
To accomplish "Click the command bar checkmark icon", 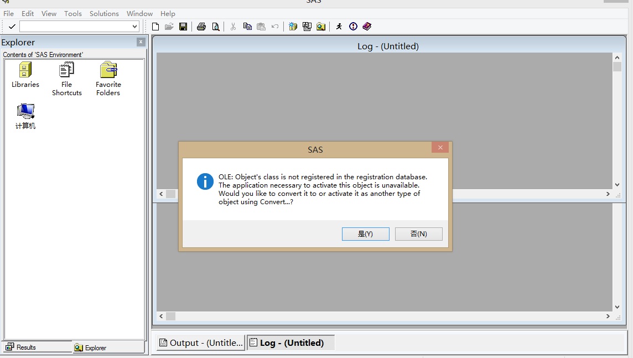I will pos(12,27).
